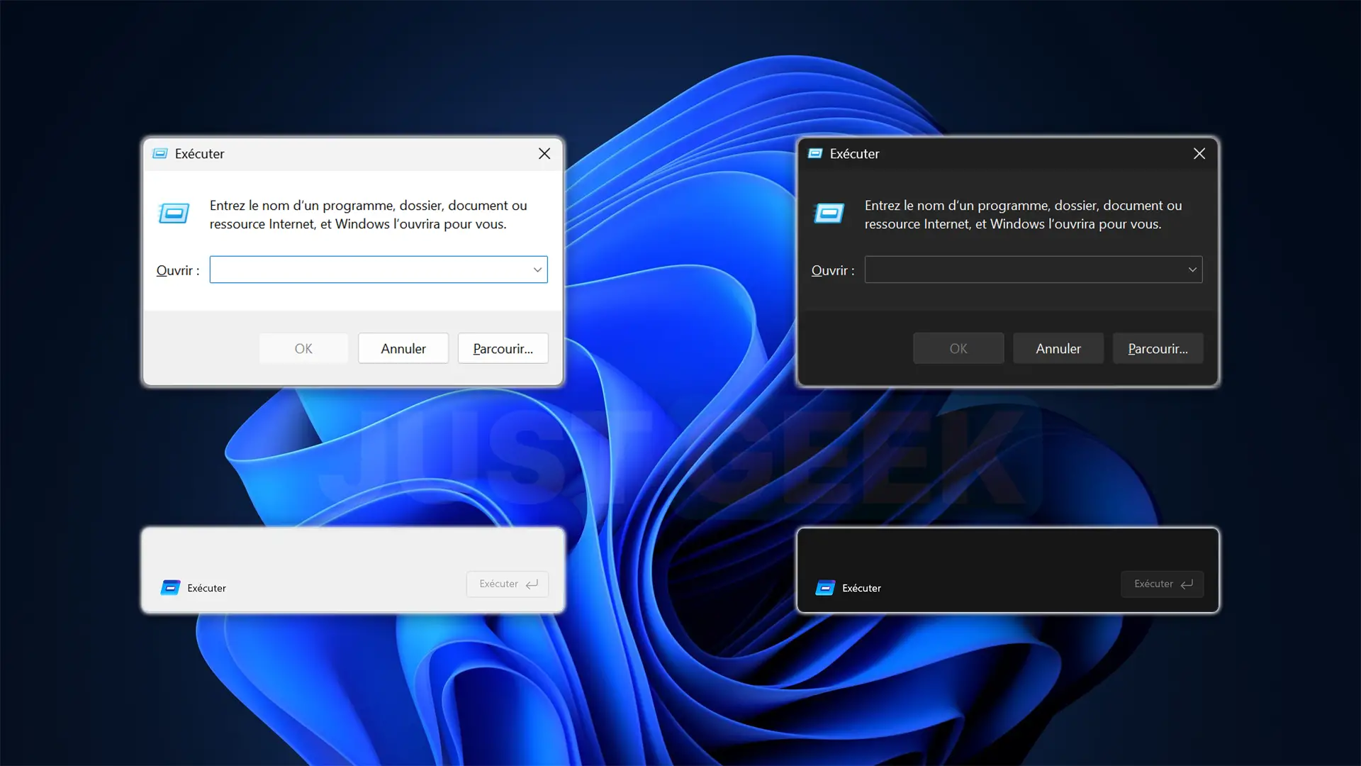Viewport: 1361px width, 766px height.
Task: Click Parcourir... in the dark Exécuter dialog
Action: click(1158, 348)
